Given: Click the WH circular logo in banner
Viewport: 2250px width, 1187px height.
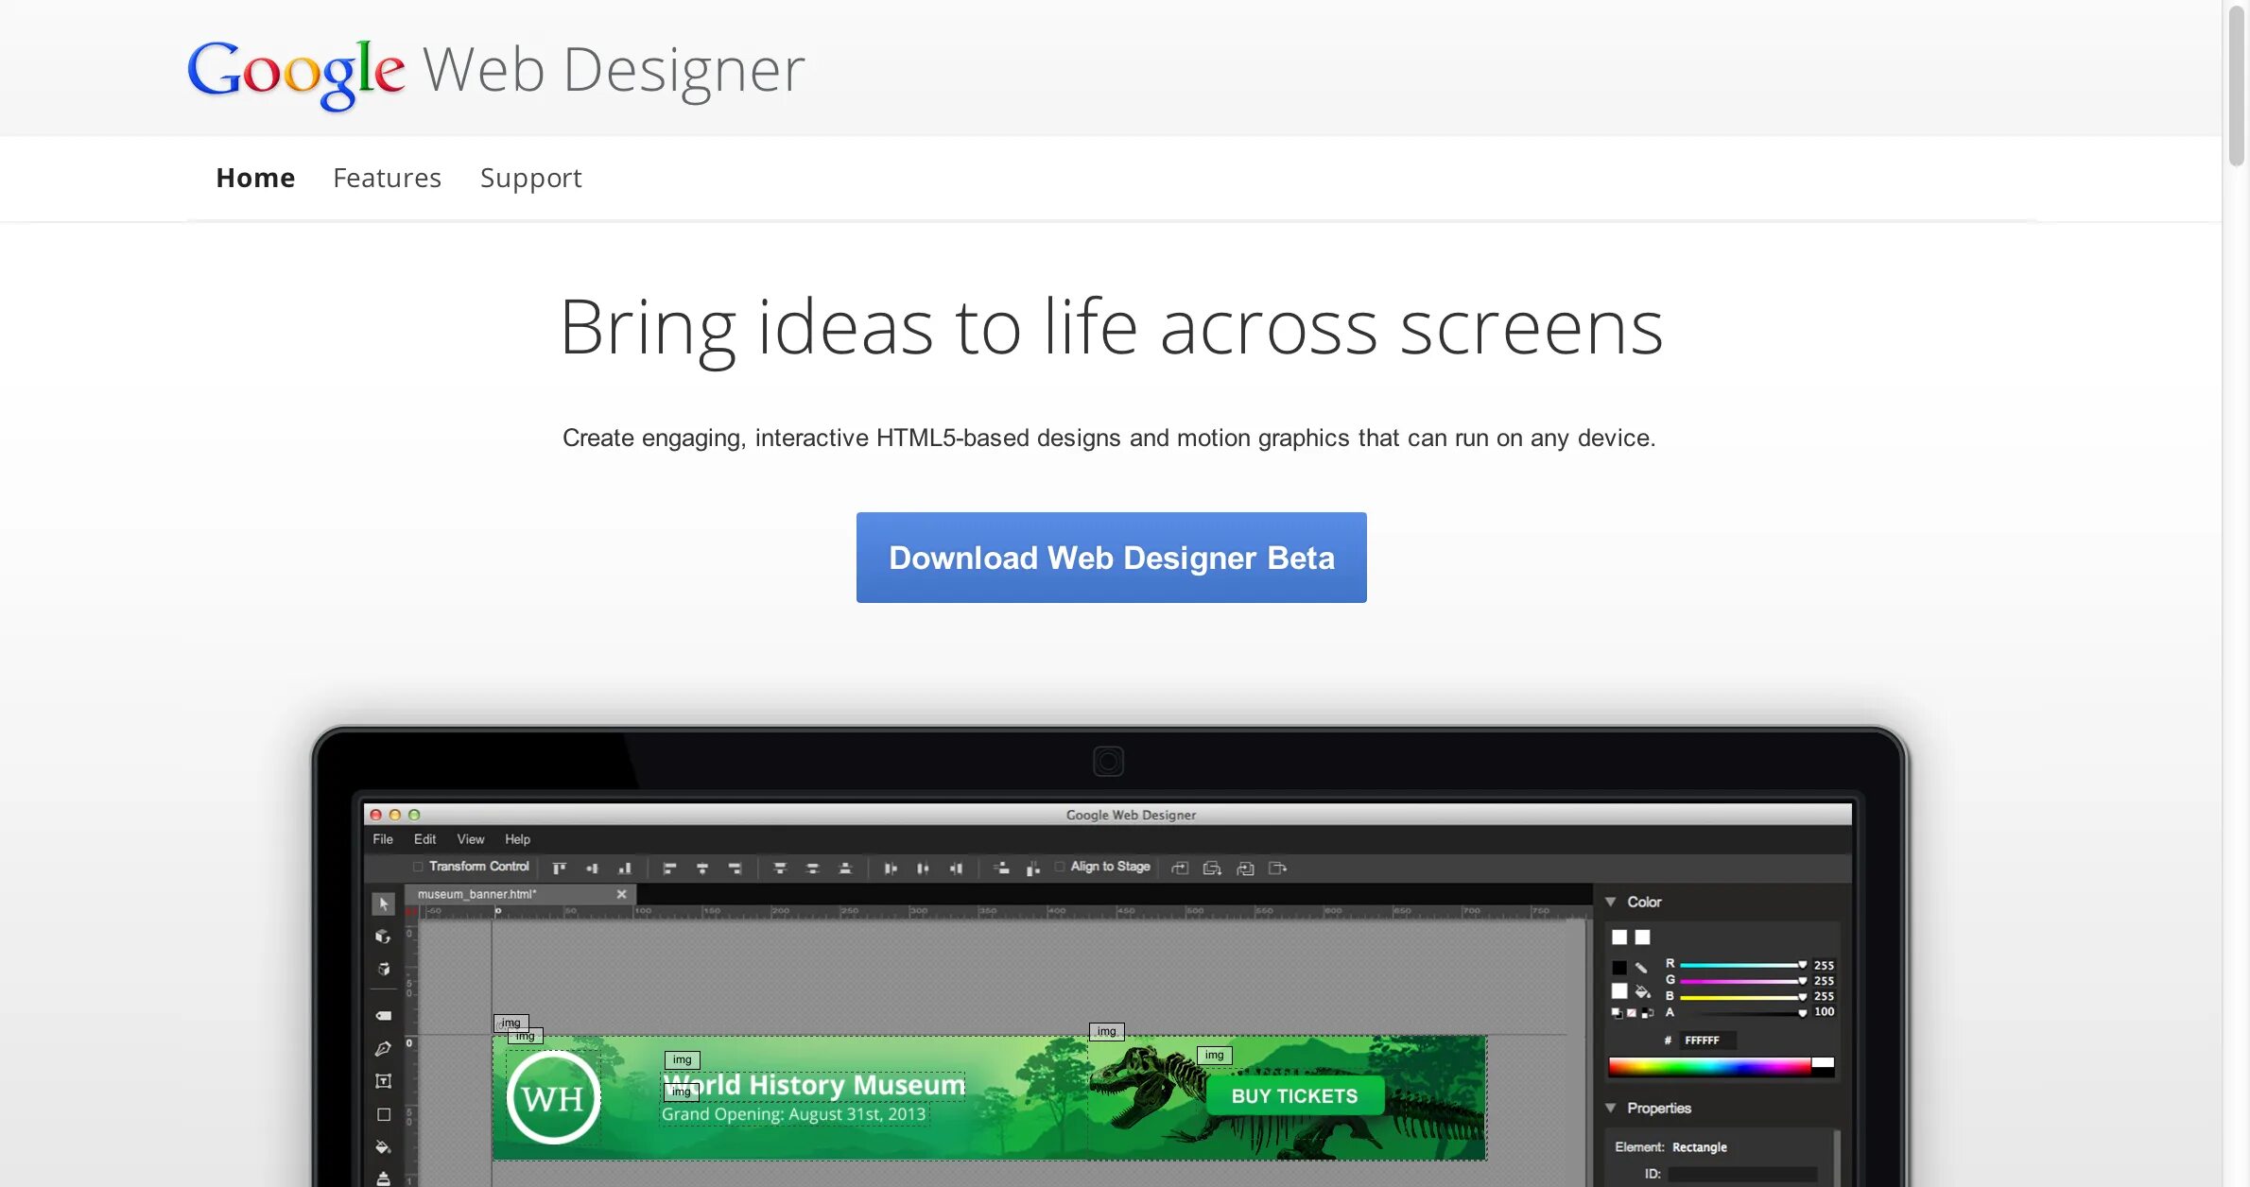Looking at the screenshot, I should coord(553,1097).
